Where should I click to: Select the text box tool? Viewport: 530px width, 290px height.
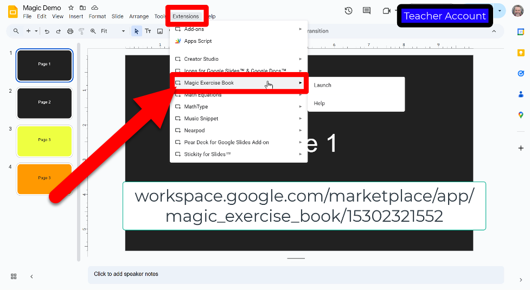[148, 31]
